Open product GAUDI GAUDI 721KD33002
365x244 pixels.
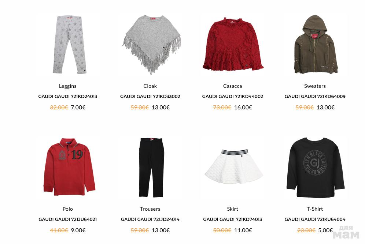click(150, 97)
